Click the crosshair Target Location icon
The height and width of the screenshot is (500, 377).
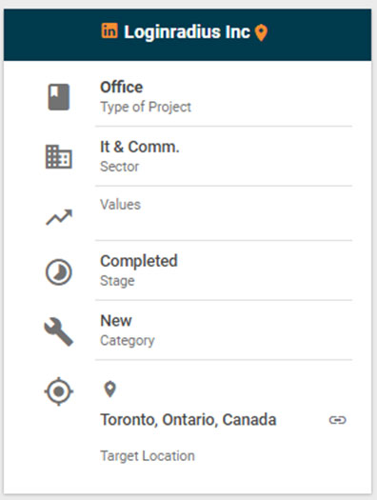59,391
